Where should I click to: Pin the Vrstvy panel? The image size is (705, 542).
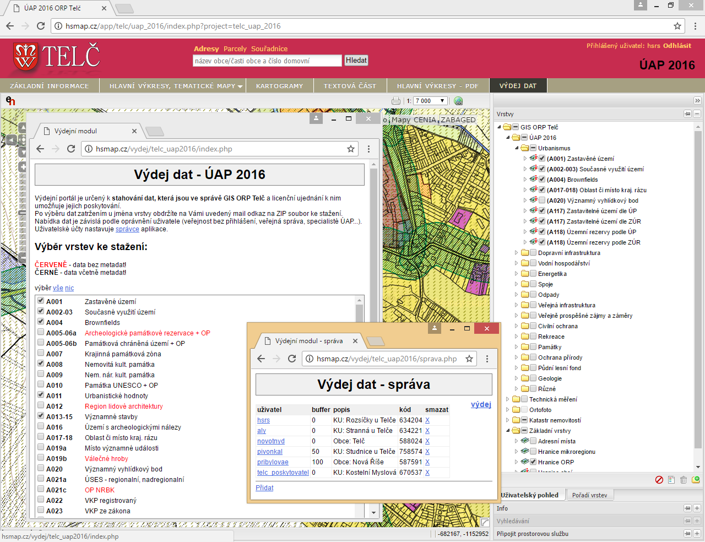(x=687, y=114)
